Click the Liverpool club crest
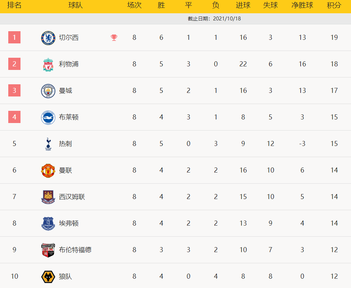This screenshot has width=351, height=288. point(48,65)
